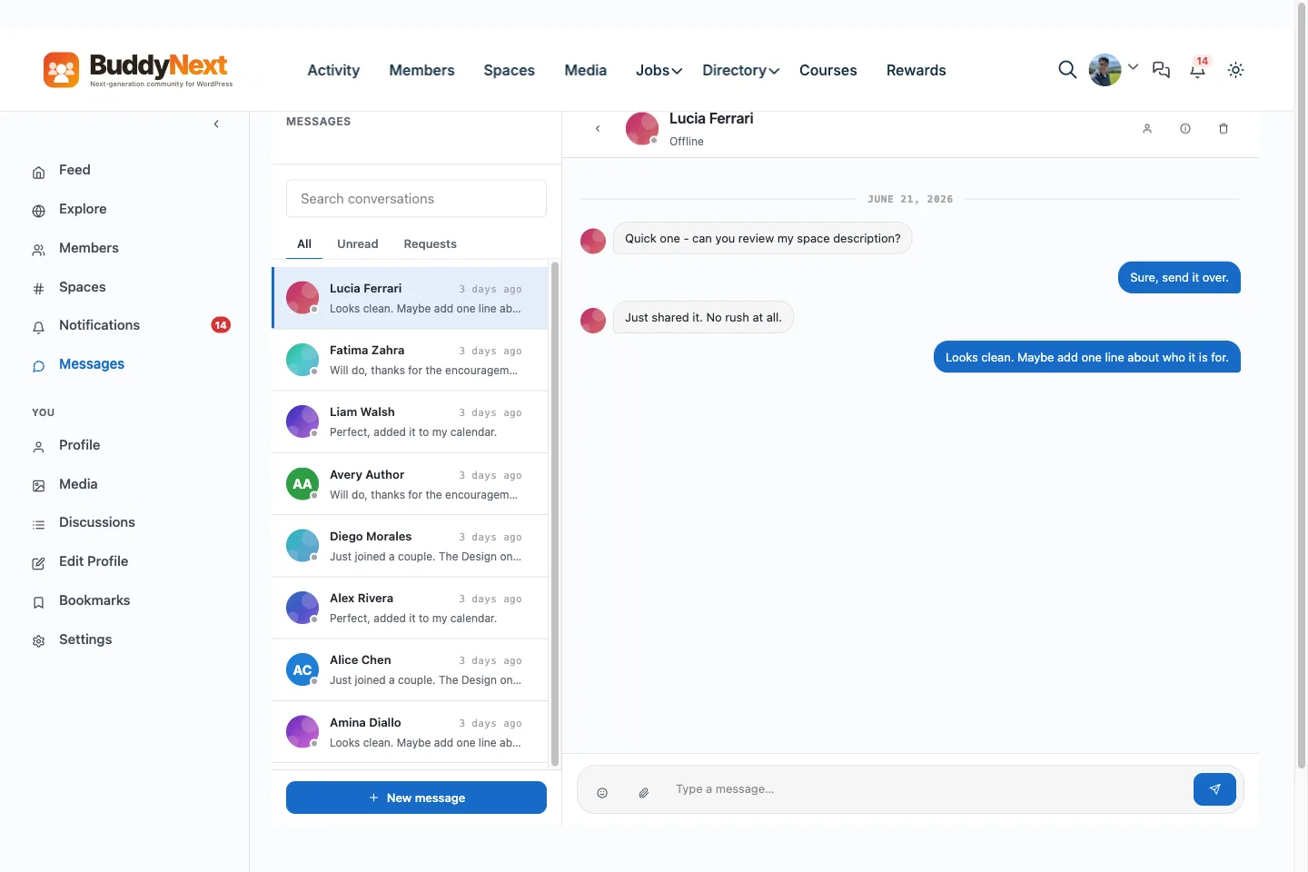Image resolution: width=1308 pixels, height=872 pixels.
Task: Click Courses in the top navigation
Action: (x=827, y=70)
